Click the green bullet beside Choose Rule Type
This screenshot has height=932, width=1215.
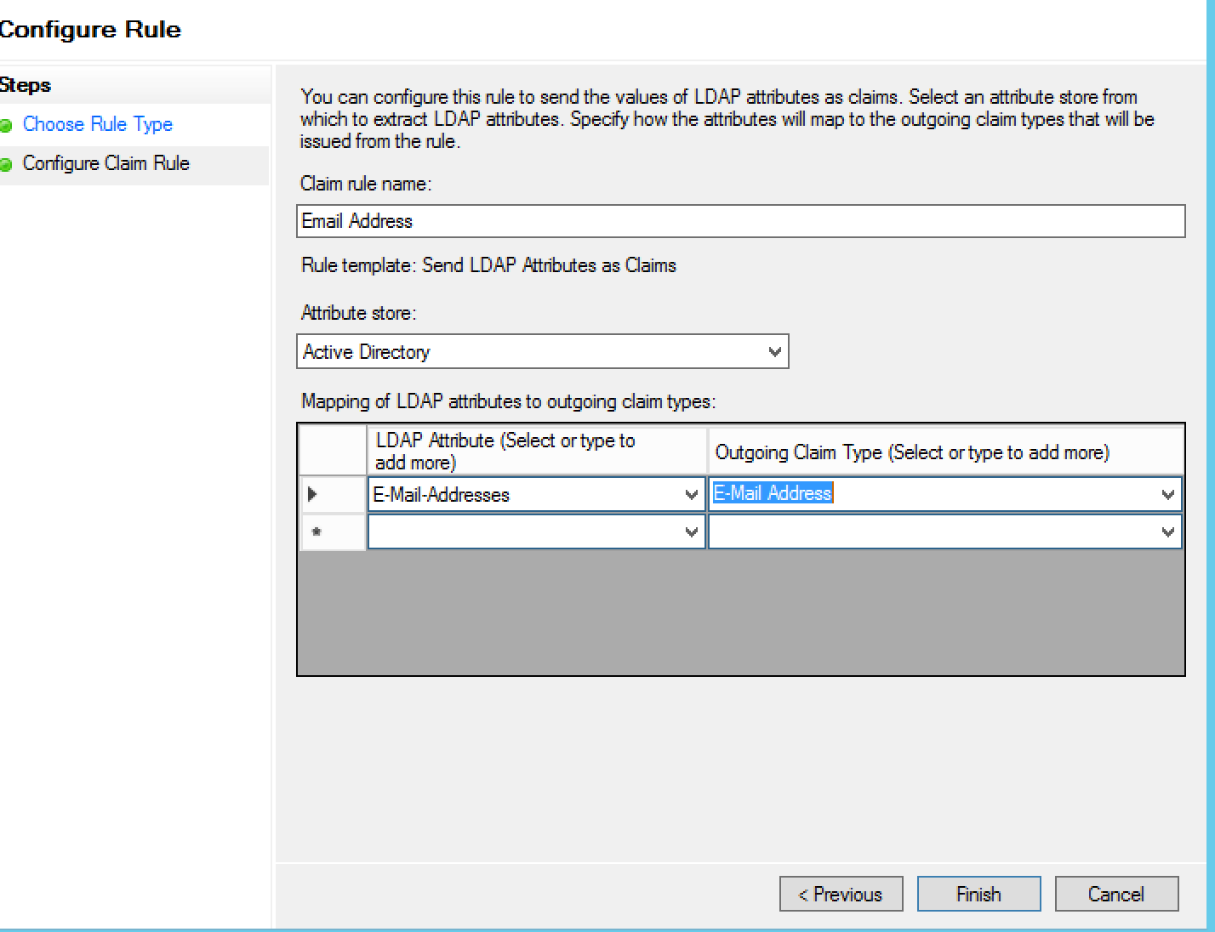pos(6,125)
